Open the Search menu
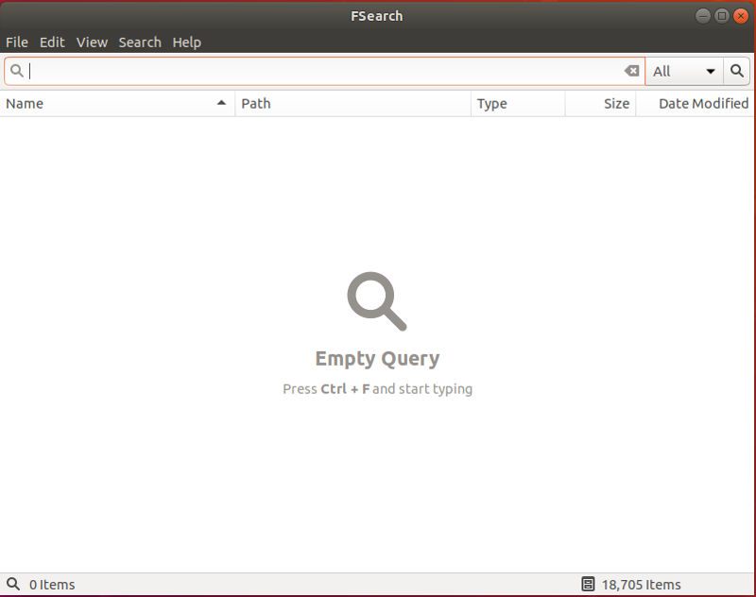The width and height of the screenshot is (756, 597). (x=140, y=42)
